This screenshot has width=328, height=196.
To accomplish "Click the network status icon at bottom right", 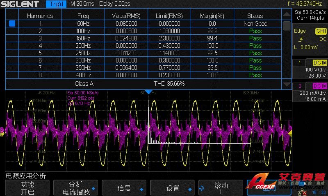I will (x=303, y=191).
